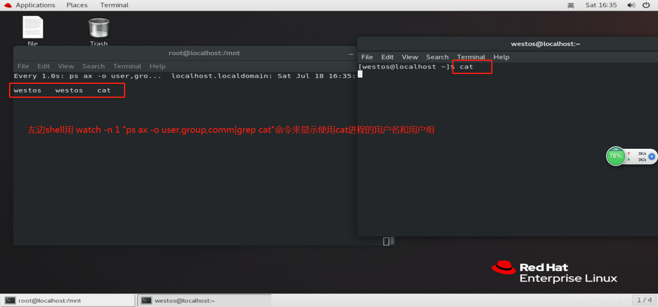This screenshot has width=658, height=307.
Task: Open Terminal menu in westos terminal window
Action: click(x=471, y=57)
